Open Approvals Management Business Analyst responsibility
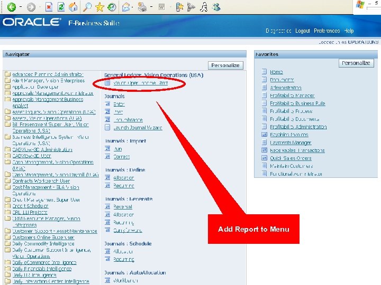This screenshot has height=285, width=381. pos(48,102)
